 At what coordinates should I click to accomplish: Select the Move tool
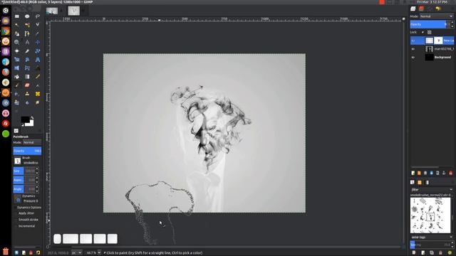pyautogui.click(x=38, y=42)
